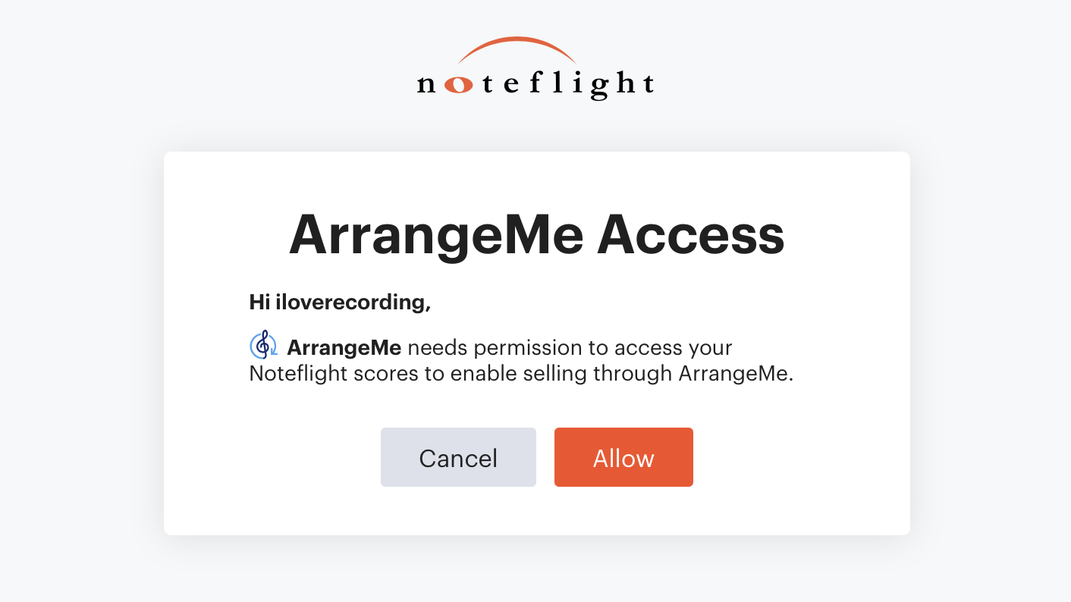Cancel the ArrangeMe access request
Viewport: 1071px width, 602px height.
pyautogui.click(x=458, y=457)
